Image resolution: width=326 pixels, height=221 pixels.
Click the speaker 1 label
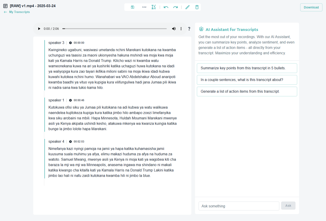pos(57,100)
